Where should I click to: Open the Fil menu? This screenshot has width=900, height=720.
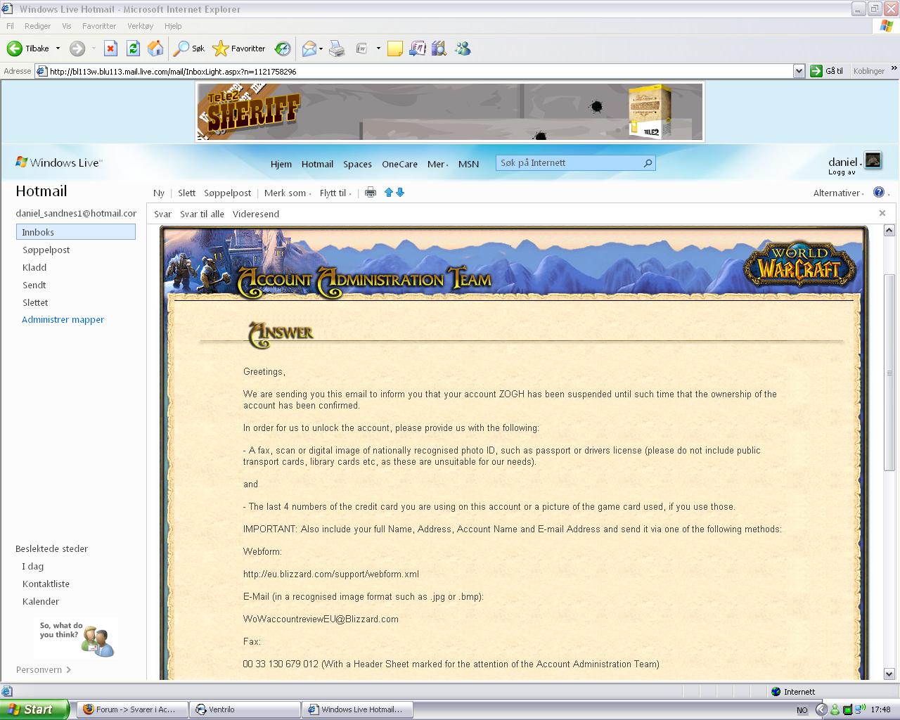[x=10, y=26]
